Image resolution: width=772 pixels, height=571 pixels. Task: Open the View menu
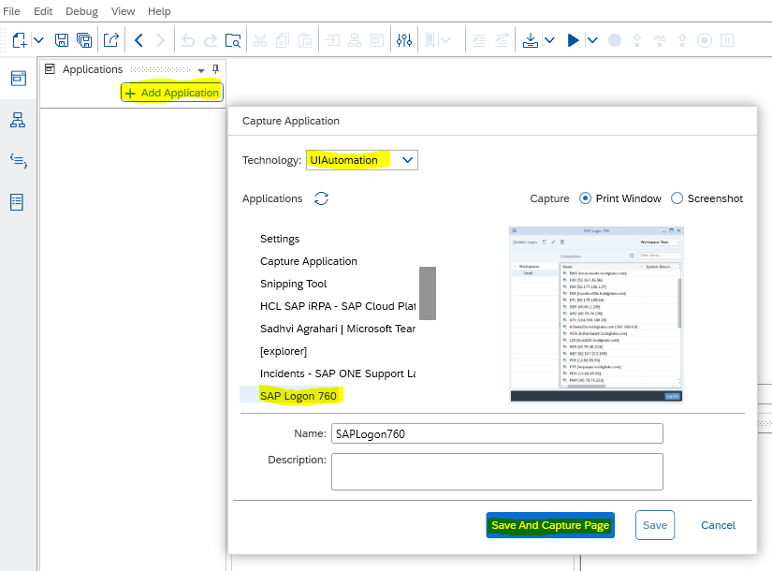coord(124,11)
